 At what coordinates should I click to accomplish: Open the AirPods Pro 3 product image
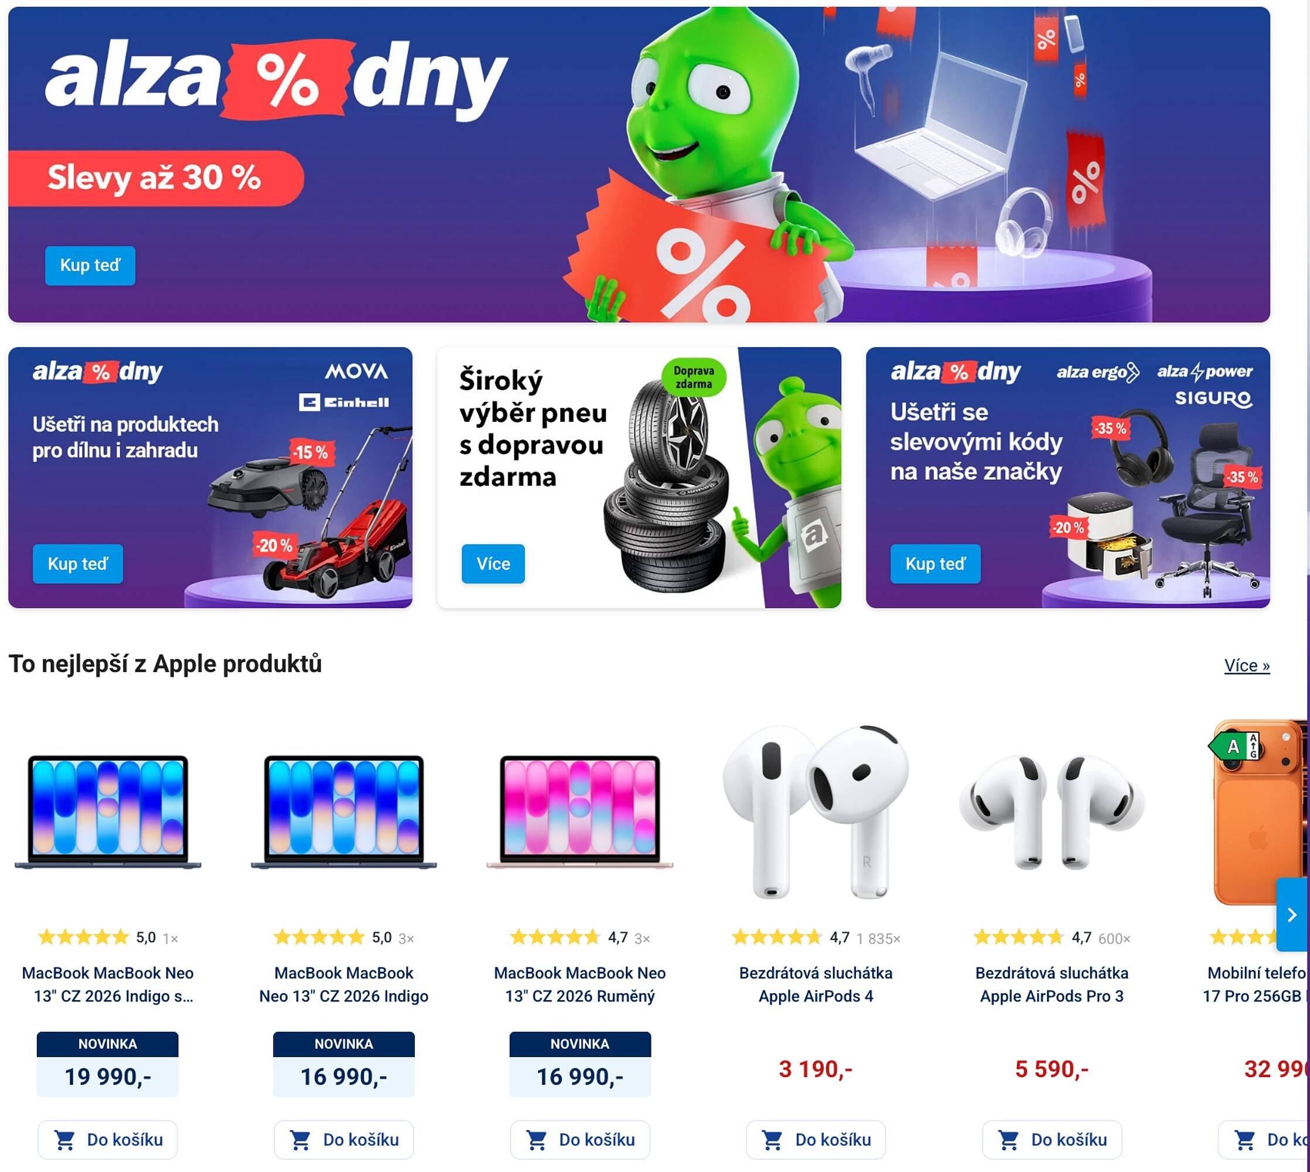1052,813
